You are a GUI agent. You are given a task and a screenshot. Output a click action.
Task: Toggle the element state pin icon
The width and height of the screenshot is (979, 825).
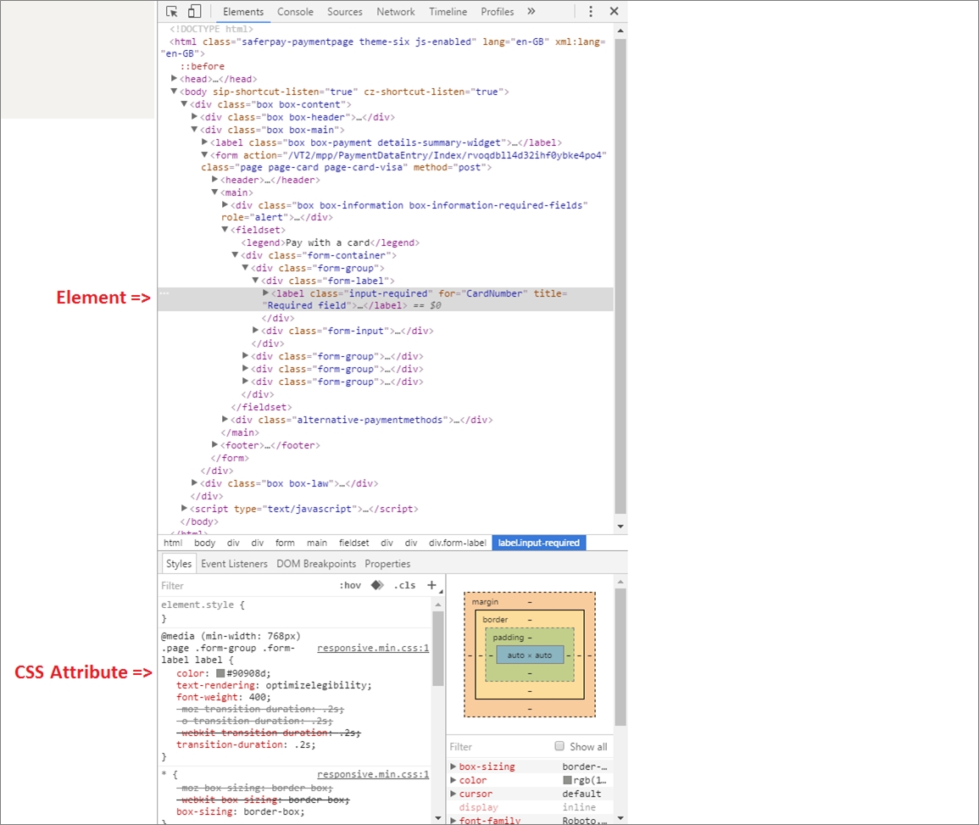click(x=377, y=585)
